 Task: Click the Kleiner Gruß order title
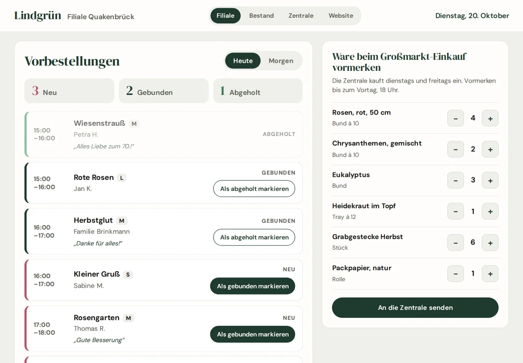(x=97, y=274)
